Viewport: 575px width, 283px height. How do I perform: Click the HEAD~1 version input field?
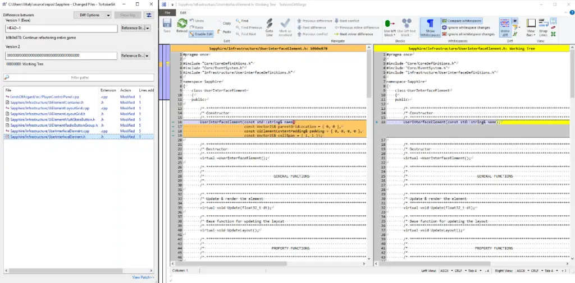pyautogui.click(x=61, y=28)
